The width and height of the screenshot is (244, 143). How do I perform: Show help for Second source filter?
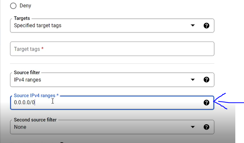[206, 127]
